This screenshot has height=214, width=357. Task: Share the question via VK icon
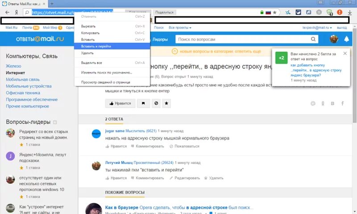(332, 103)
